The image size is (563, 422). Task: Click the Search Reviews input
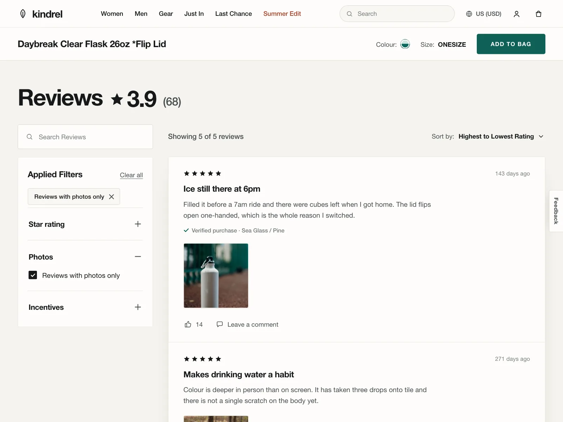(85, 137)
